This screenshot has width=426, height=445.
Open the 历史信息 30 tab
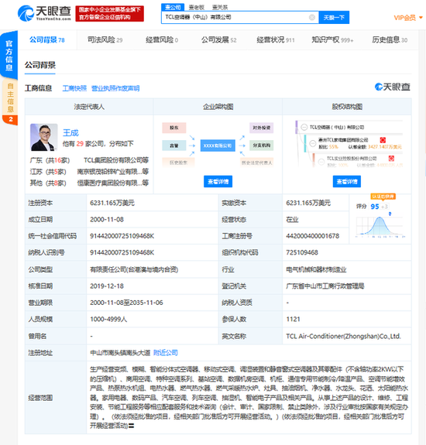tap(390, 40)
